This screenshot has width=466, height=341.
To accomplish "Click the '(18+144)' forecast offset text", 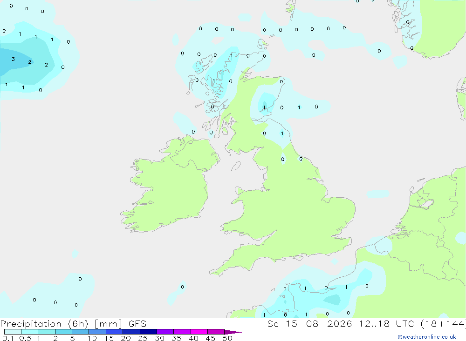I will [444, 324].
